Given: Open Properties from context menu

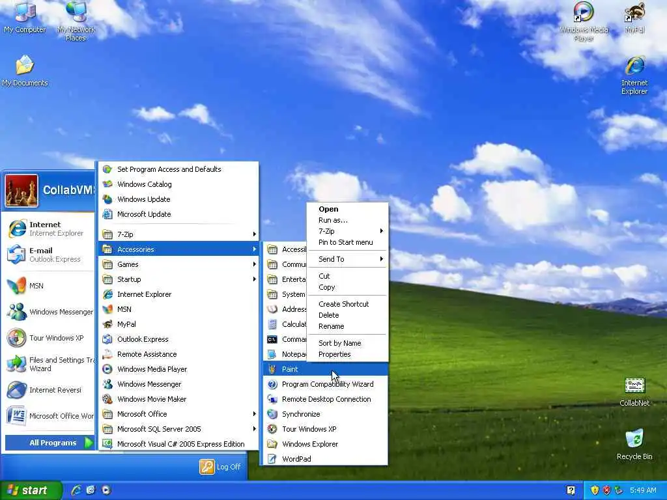Looking at the screenshot, I should 348,354.
